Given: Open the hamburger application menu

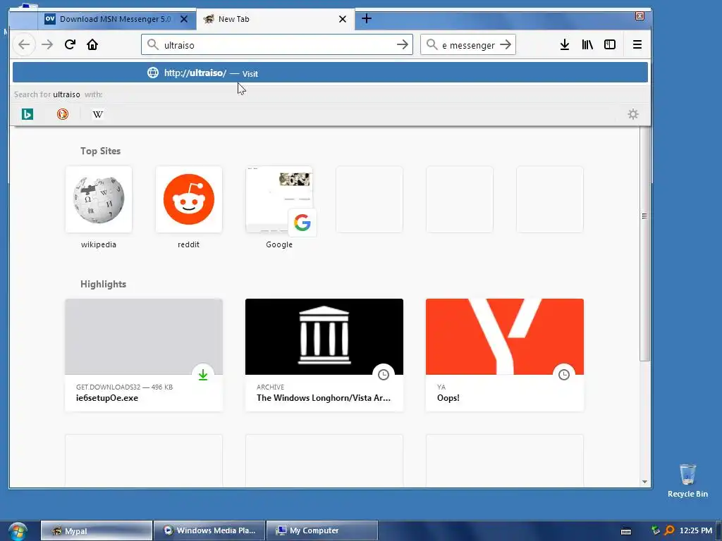Looking at the screenshot, I should coord(637,44).
